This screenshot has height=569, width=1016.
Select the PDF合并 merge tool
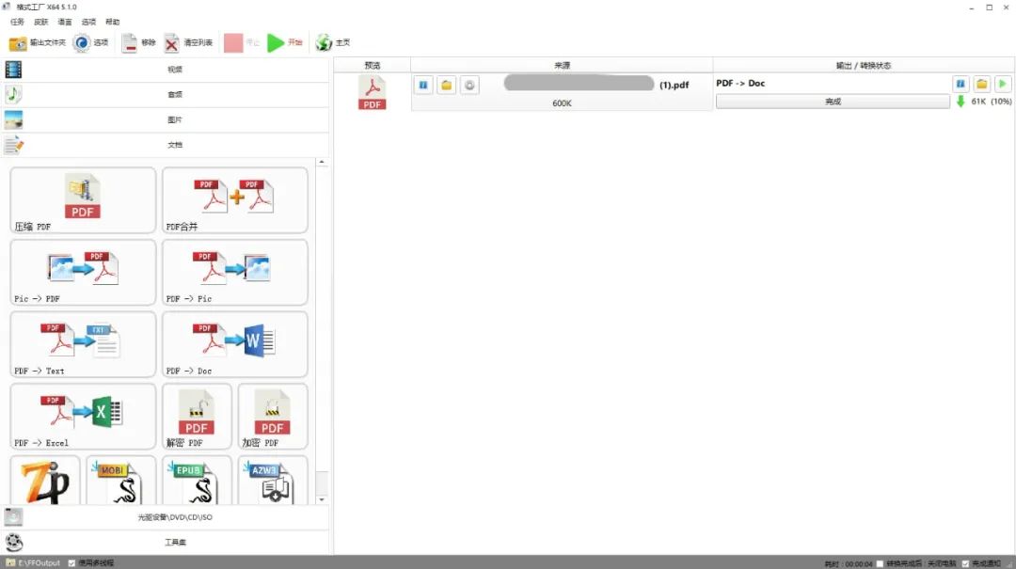[x=234, y=200]
